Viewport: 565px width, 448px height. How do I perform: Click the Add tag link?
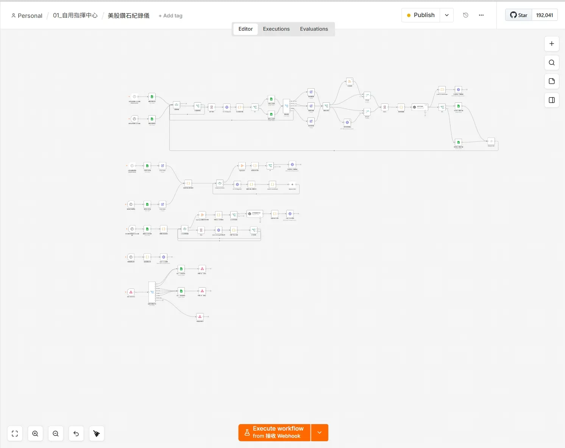pyautogui.click(x=170, y=16)
